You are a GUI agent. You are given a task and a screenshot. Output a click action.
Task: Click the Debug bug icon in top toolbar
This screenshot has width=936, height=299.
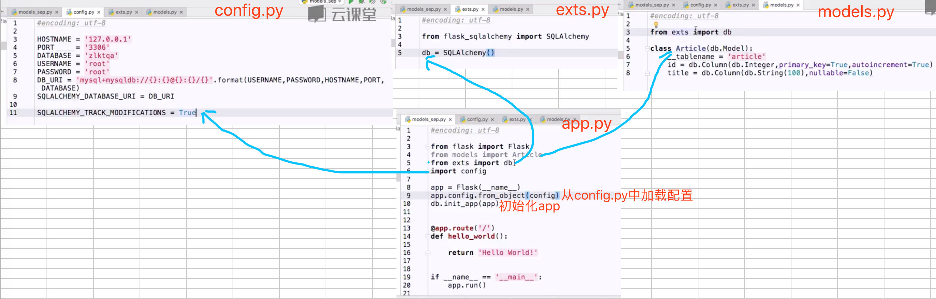[x=361, y=2]
